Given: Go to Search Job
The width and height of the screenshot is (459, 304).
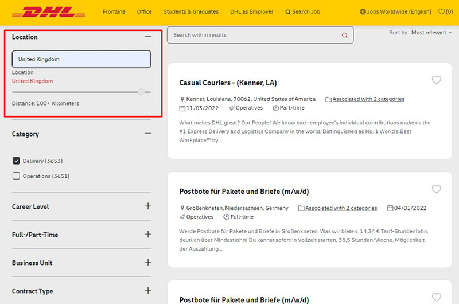Looking at the screenshot, I should pos(303,11).
